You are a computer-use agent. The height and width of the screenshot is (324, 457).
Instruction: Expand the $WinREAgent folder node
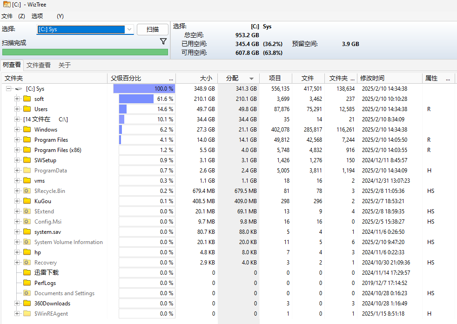(x=17, y=313)
